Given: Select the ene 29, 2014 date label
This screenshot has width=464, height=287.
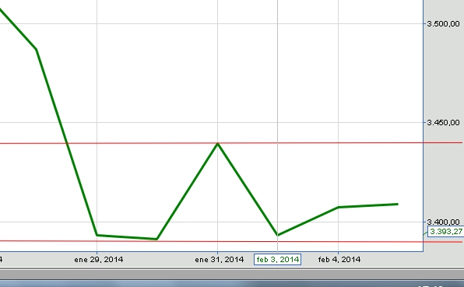Looking at the screenshot, I should tap(99, 260).
